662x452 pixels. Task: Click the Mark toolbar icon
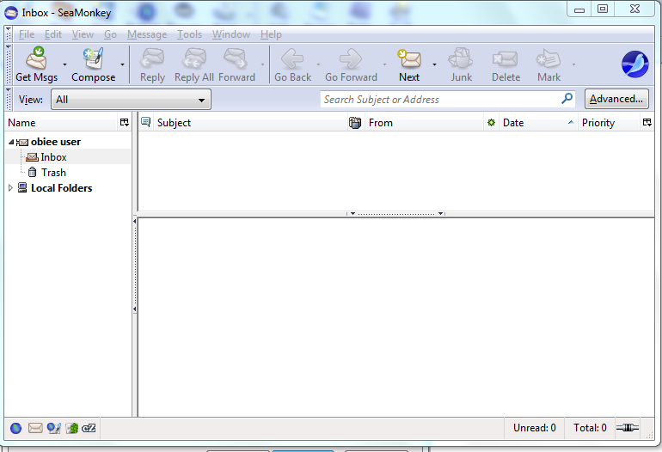pos(549,58)
